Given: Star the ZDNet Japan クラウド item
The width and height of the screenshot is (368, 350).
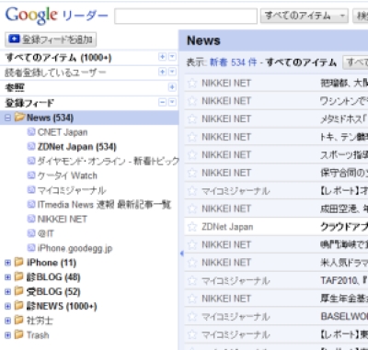Looking at the screenshot, I should pos(192,227).
